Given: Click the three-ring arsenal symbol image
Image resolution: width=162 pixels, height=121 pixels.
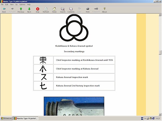Looking at the screenshot, I should (74, 28).
